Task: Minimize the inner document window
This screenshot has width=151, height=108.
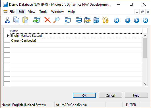Action: [x=137, y=12]
